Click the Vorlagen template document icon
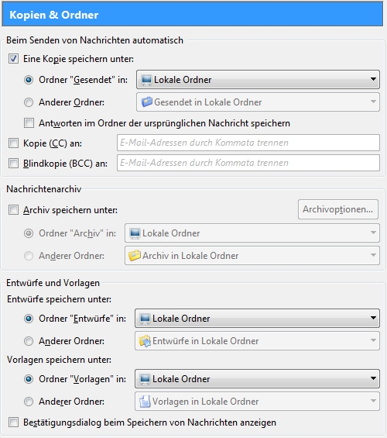Viewport: 387px width, 438px height. point(145,402)
